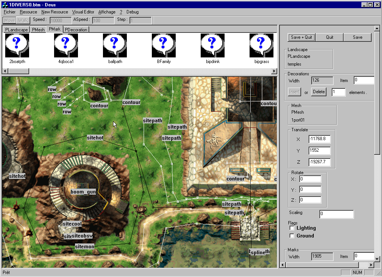Select the 2boatpth mark icon

tap(17, 45)
